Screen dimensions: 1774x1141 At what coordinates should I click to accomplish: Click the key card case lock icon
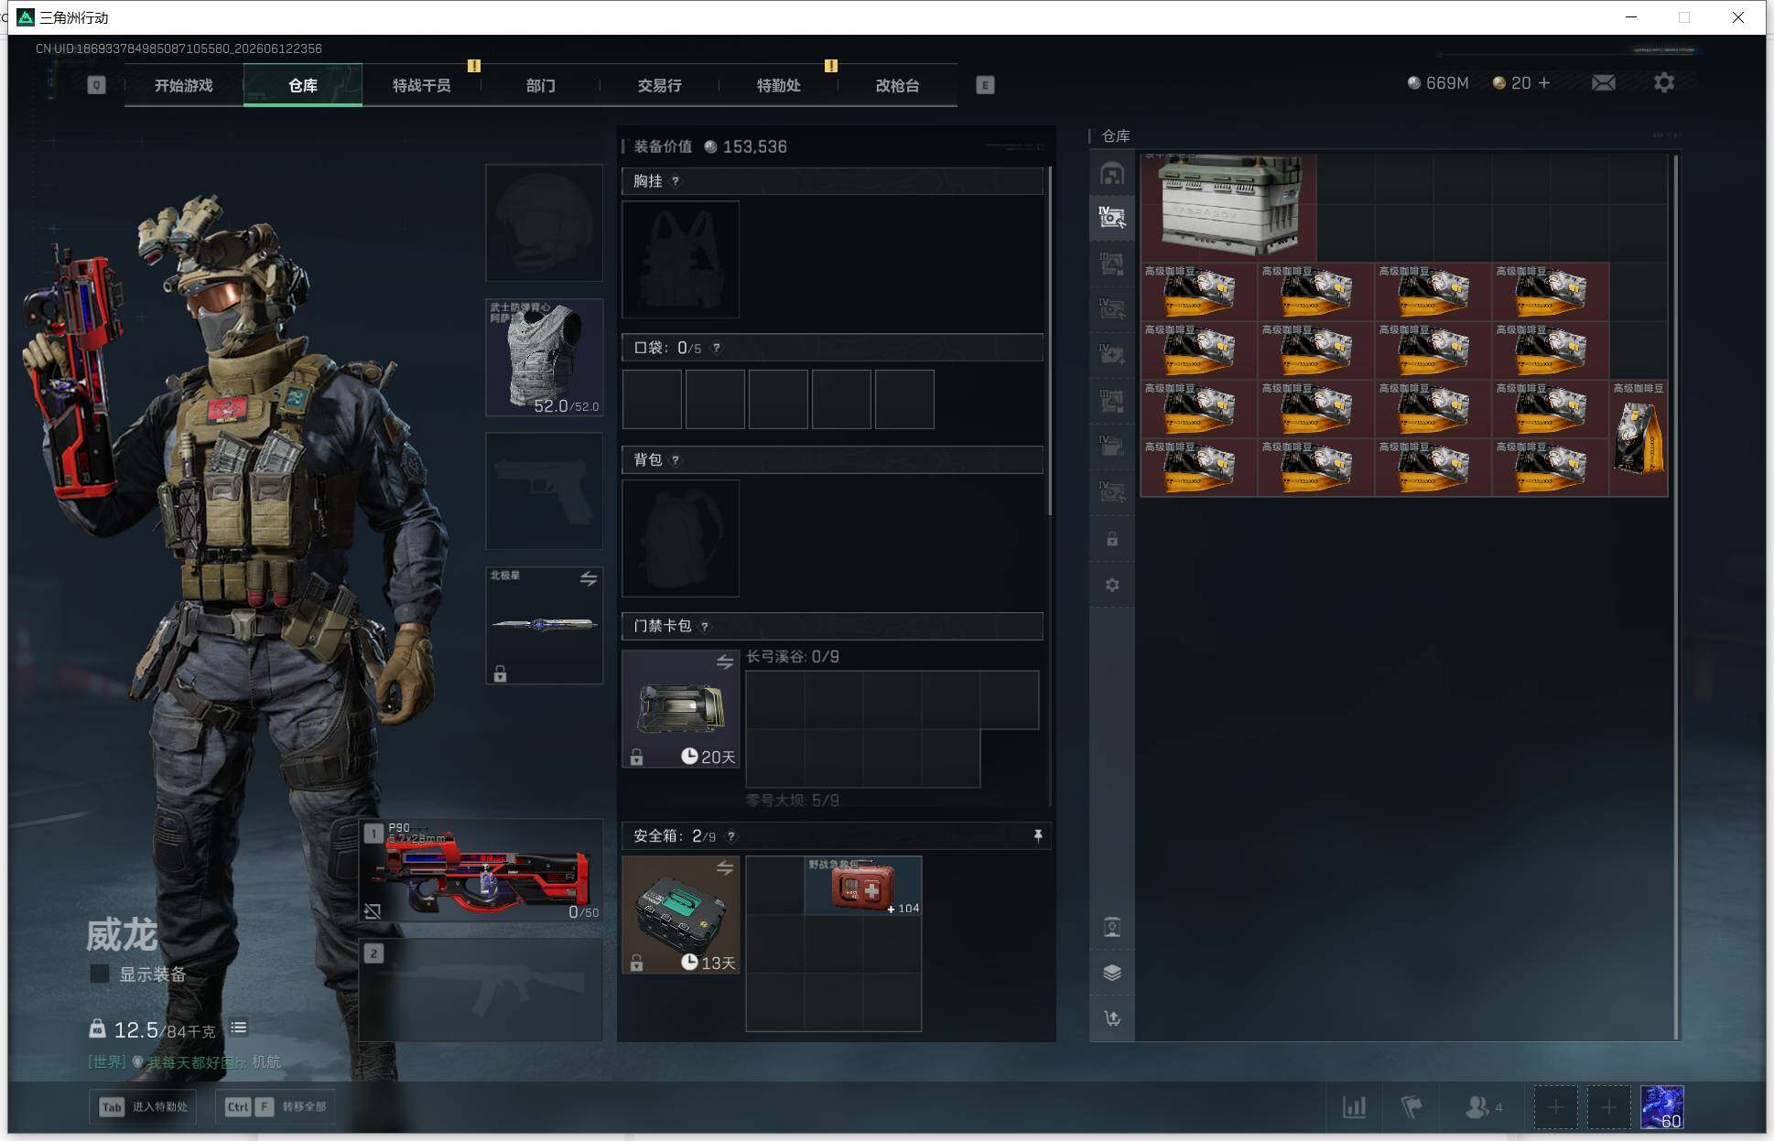(636, 757)
